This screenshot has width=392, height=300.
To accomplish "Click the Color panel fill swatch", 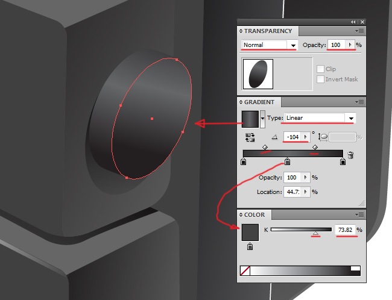I will tap(250, 233).
